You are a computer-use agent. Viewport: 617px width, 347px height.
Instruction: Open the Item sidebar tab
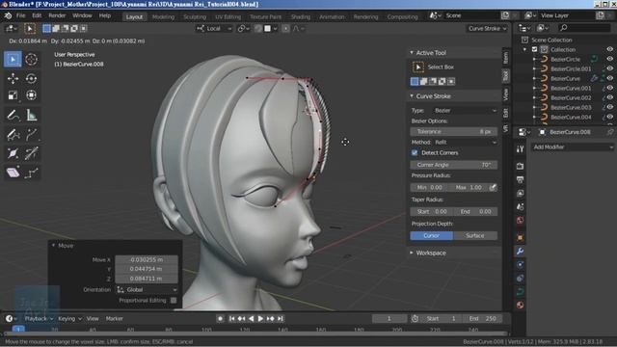(x=505, y=58)
